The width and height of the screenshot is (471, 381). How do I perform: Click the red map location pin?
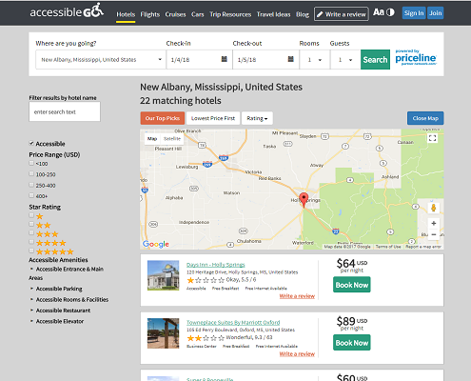pos(304,200)
